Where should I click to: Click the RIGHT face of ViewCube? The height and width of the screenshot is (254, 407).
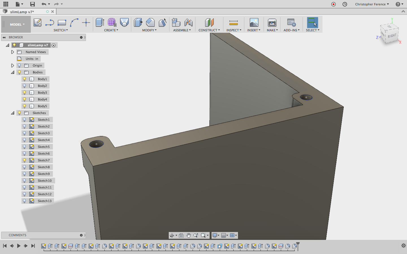392,36
